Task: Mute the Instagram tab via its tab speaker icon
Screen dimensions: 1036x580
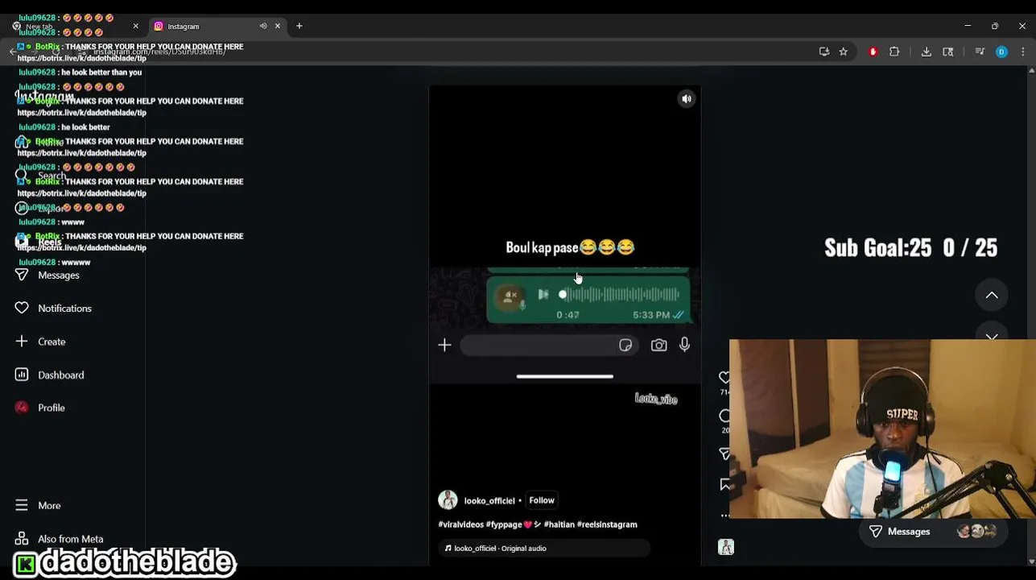Action: click(263, 27)
